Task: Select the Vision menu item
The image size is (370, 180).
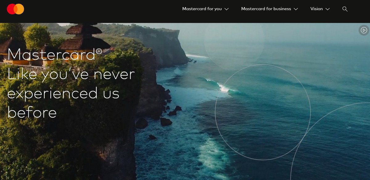Action: point(320,9)
